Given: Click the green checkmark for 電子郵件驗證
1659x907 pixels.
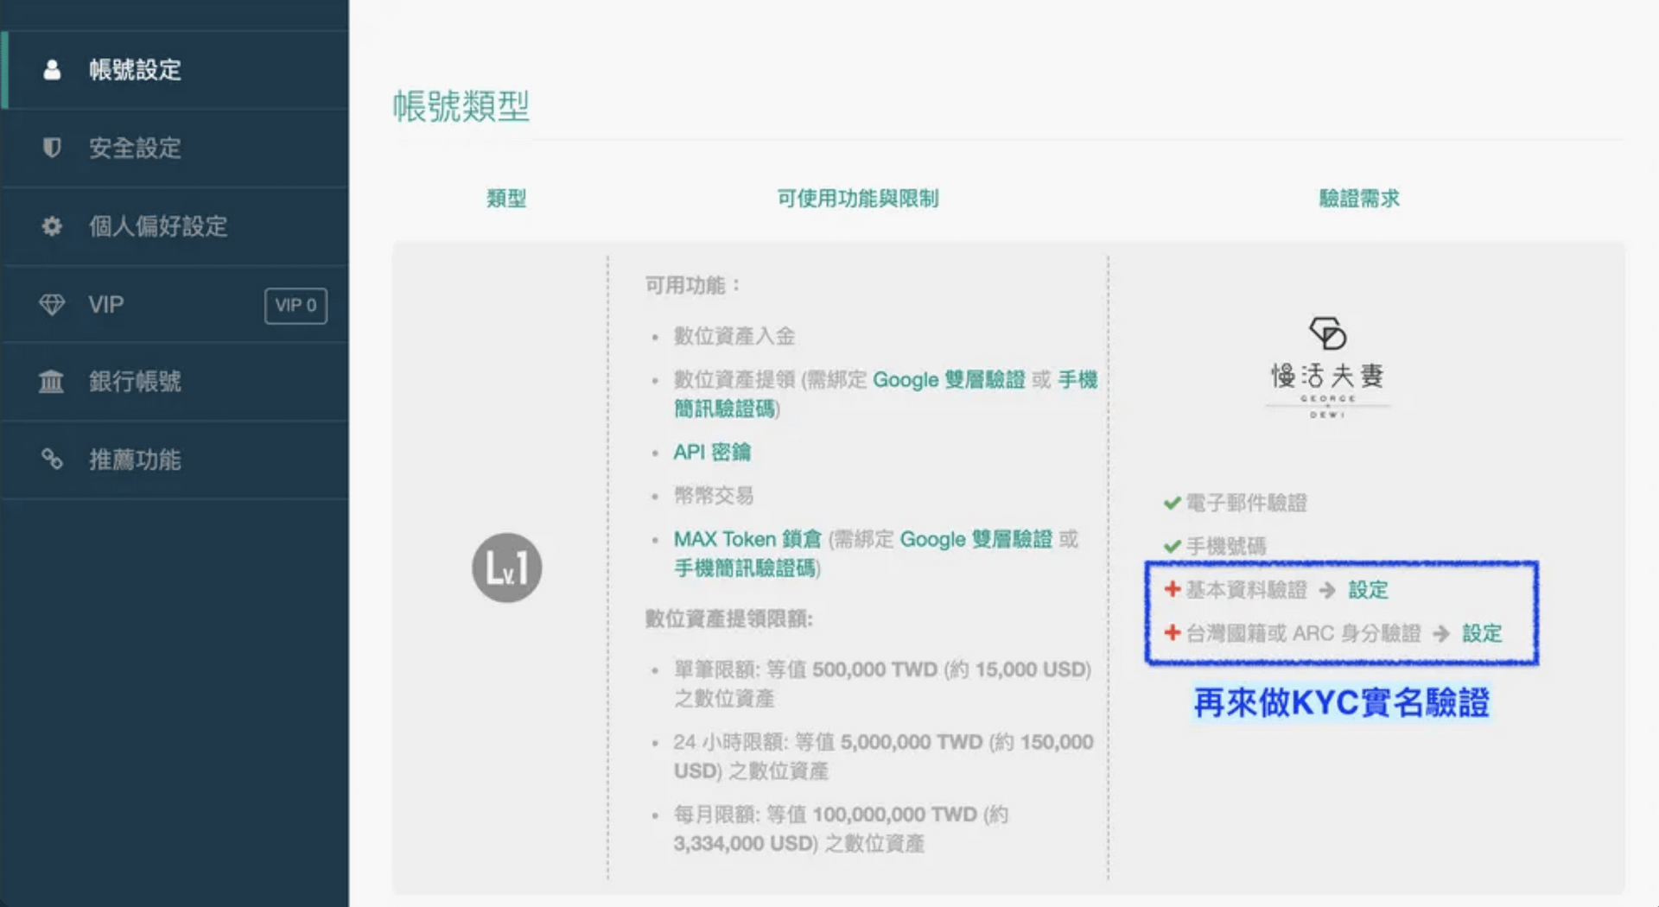Looking at the screenshot, I should [x=1172, y=503].
